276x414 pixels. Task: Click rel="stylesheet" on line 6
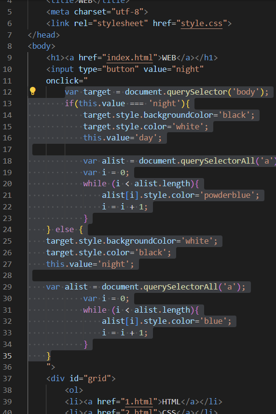point(111,24)
